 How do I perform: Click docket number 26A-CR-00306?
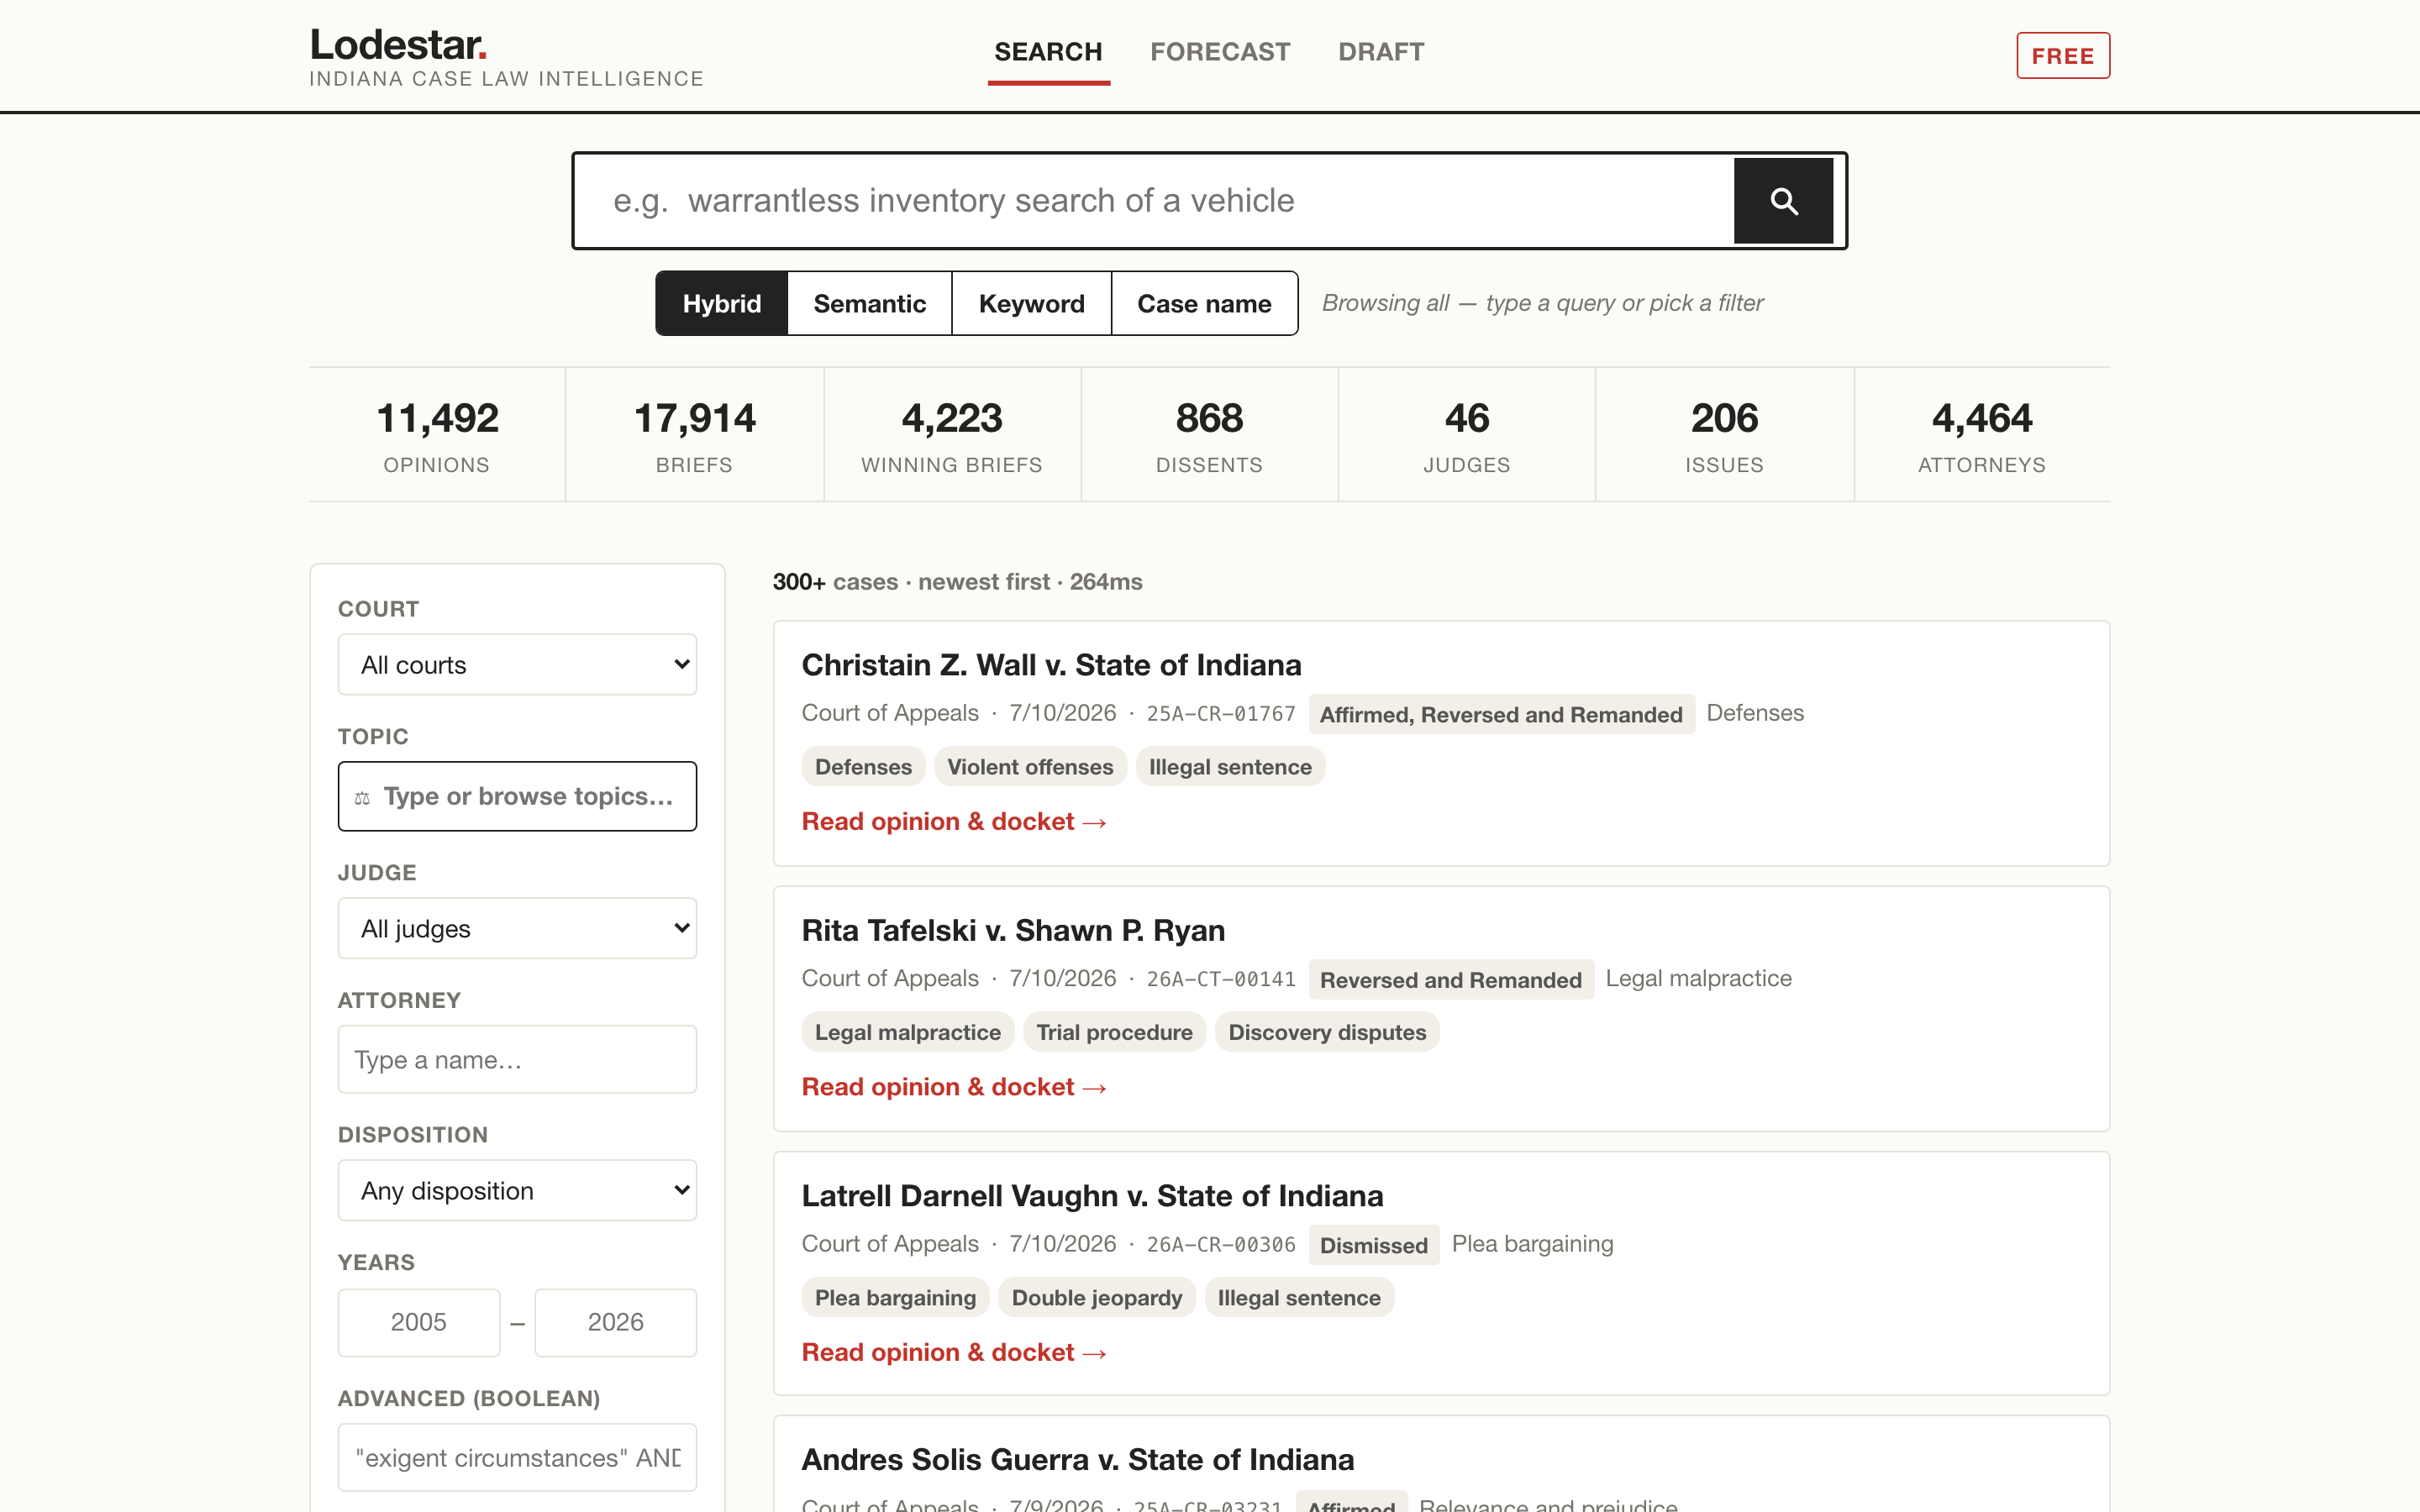pyautogui.click(x=1220, y=1245)
